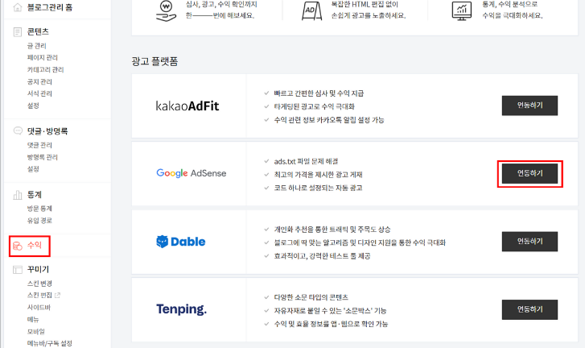This screenshot has width=585, height=348.
Task: Click the 광고 플랫폼 heading
Action: 154,61
